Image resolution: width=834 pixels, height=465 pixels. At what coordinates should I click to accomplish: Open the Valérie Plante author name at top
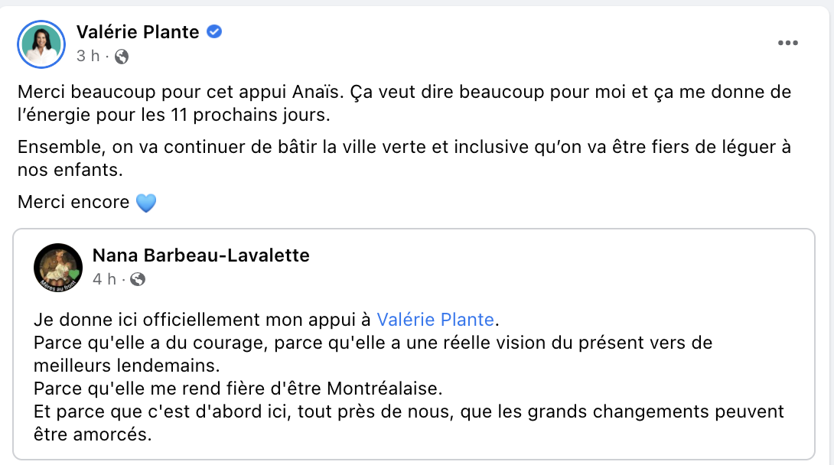pyautogui.click(x=138, y=32)
